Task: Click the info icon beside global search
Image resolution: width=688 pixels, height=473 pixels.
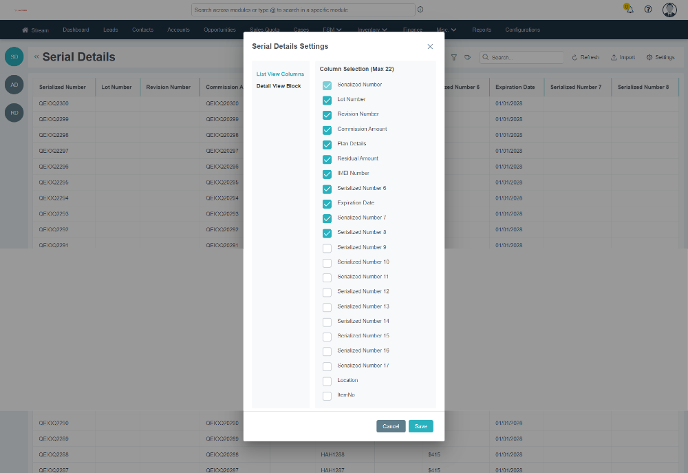Action: [420, 10]
